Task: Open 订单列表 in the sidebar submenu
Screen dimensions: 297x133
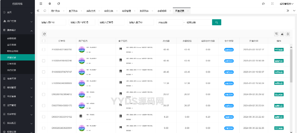Action: point(17,64)
